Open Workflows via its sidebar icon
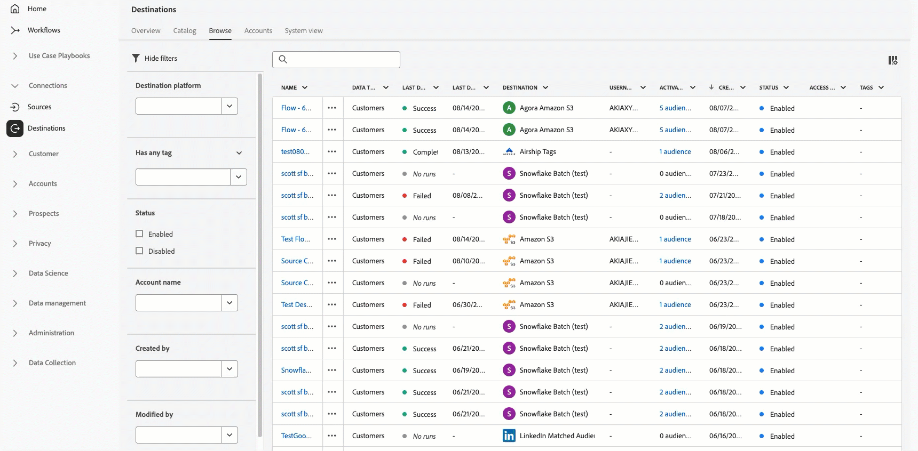The width and height of the screenshot is (918, 451). (15, 30)
